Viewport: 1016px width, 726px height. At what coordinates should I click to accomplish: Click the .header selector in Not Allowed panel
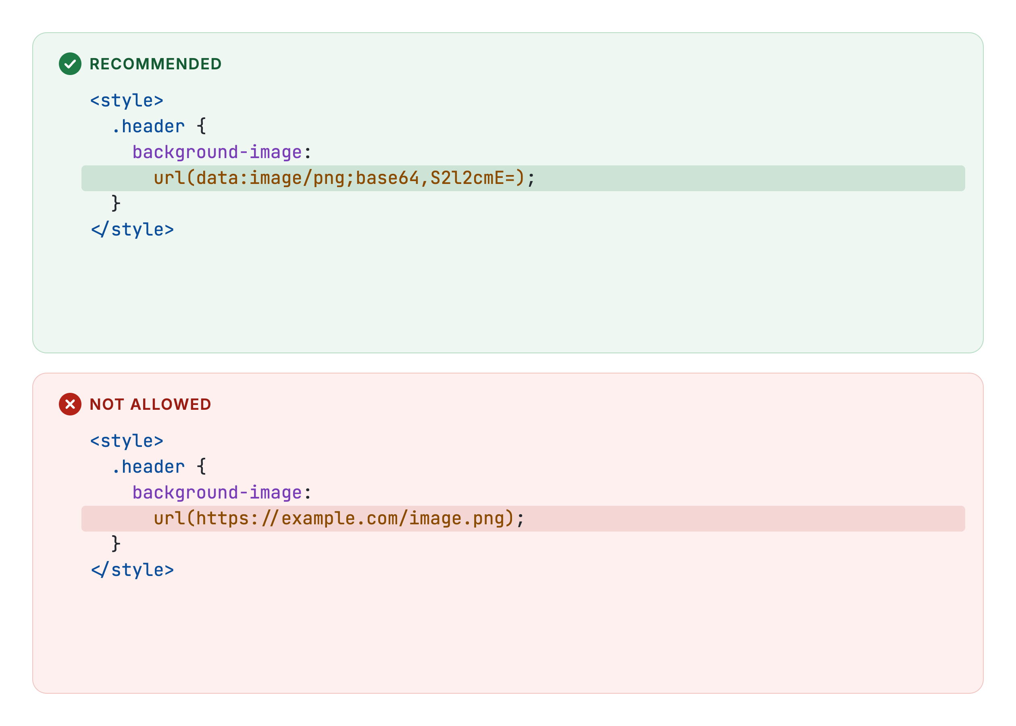point(148,467)
